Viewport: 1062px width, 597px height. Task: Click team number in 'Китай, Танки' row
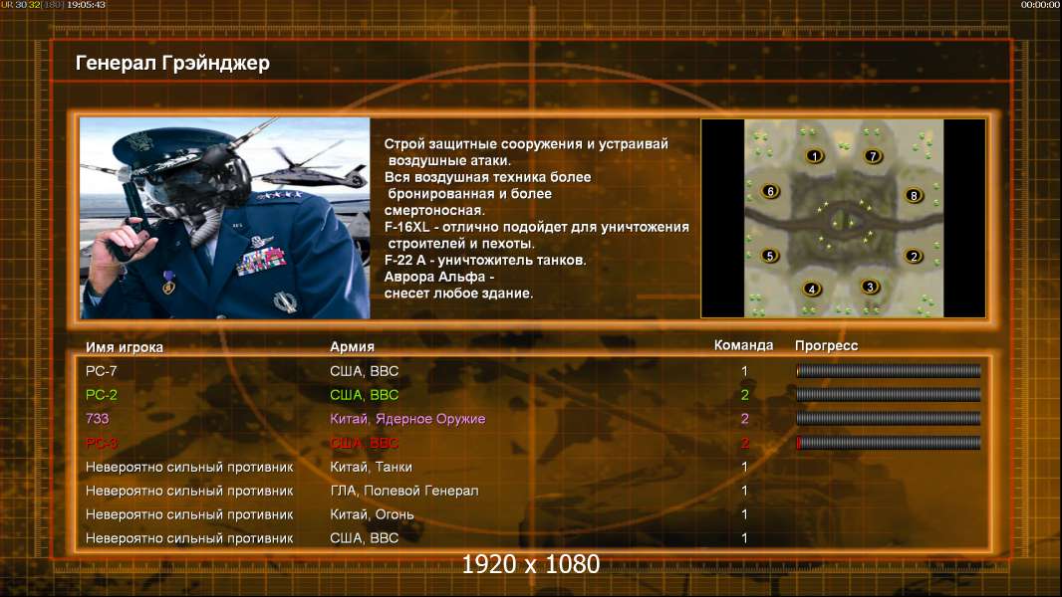coord(744,468)
